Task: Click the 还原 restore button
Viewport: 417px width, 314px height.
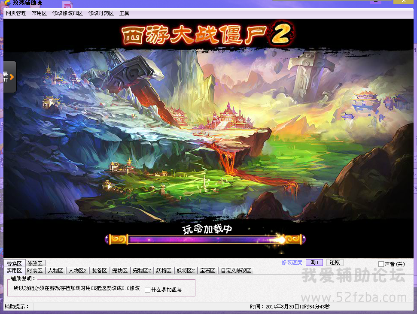Action: click(x=335, y=263)
